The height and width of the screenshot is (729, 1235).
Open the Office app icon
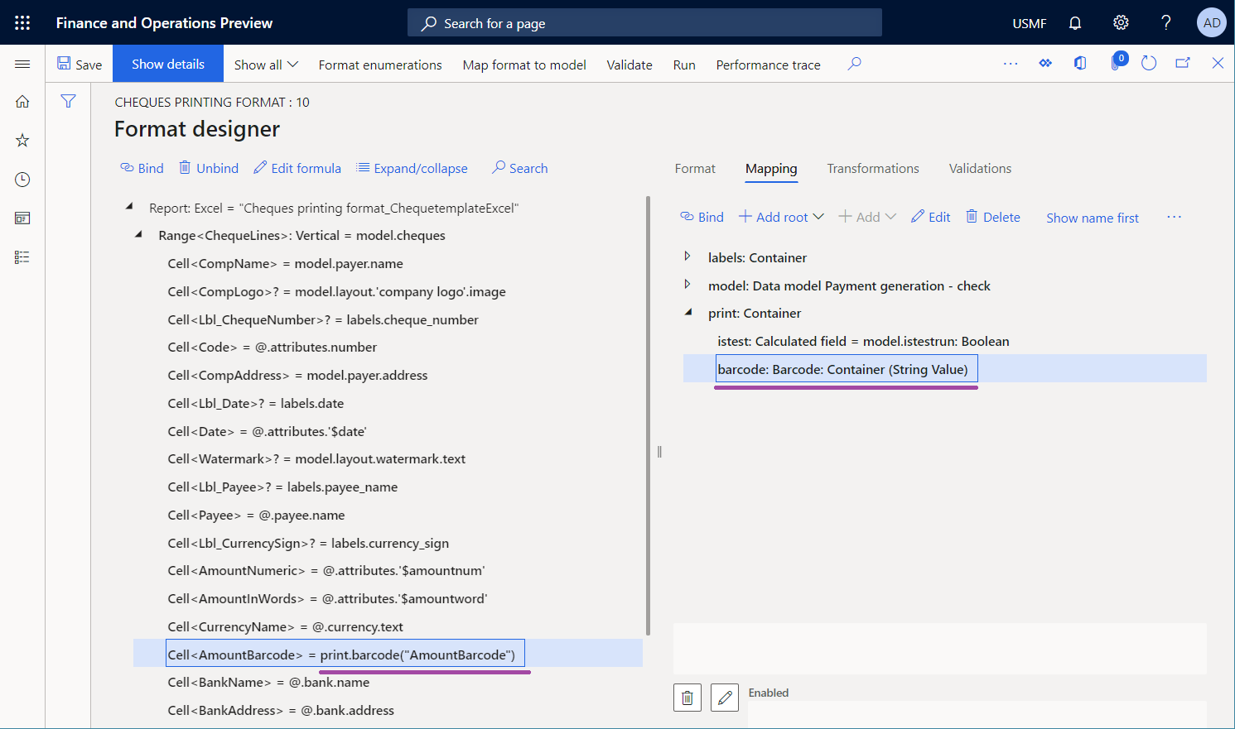tap(1080, 64)
